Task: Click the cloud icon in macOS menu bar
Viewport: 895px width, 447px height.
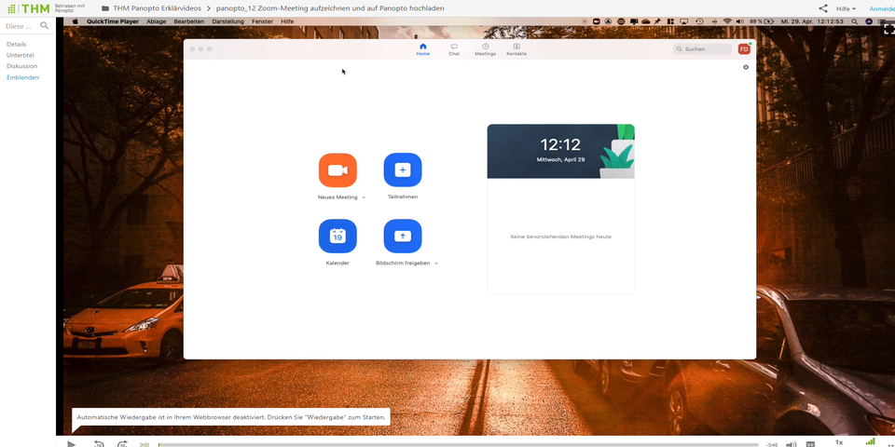Action: pyautogui.click(x=645, y=21)
